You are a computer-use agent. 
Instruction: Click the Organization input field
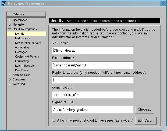pyautogui.click(x=93, y=95)
